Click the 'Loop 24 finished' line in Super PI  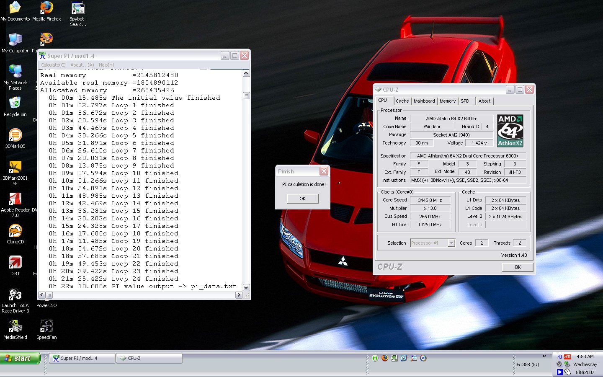pyautogui.click(x=113, y=279)
